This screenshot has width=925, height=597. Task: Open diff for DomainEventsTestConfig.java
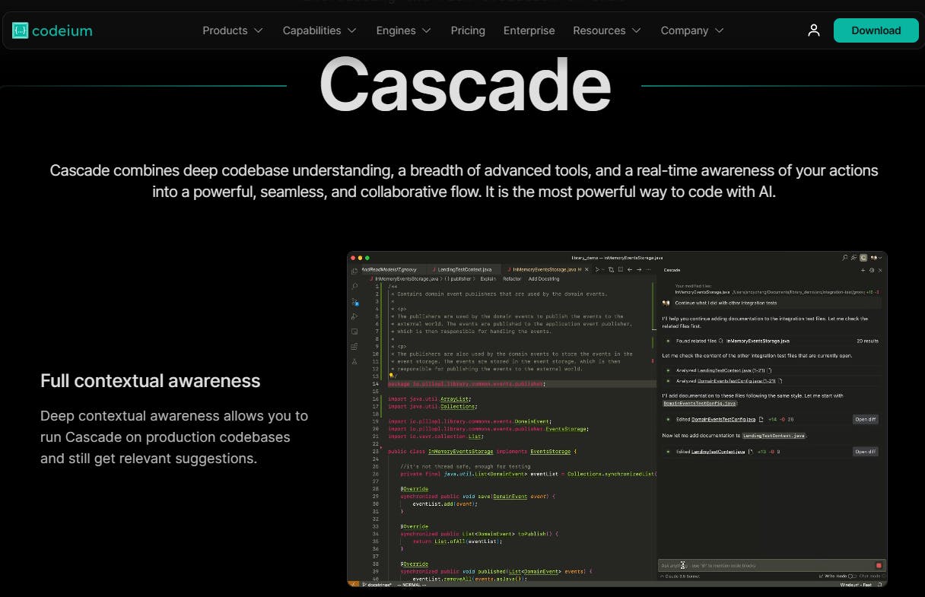[865, 419]
